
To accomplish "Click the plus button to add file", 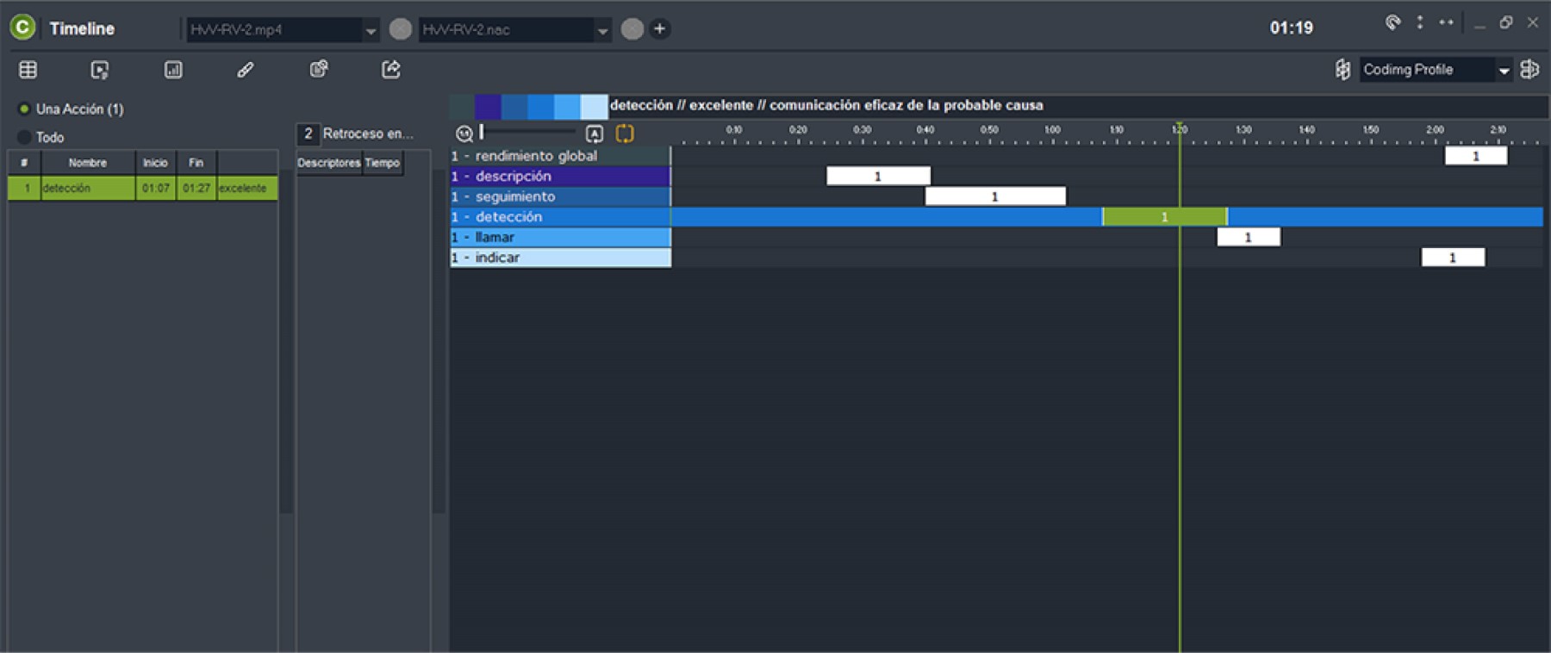I will pos(660,29).
